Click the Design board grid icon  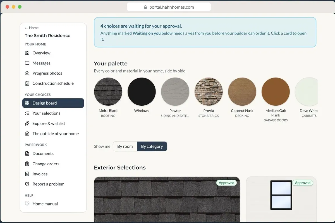tap(27, 103)
